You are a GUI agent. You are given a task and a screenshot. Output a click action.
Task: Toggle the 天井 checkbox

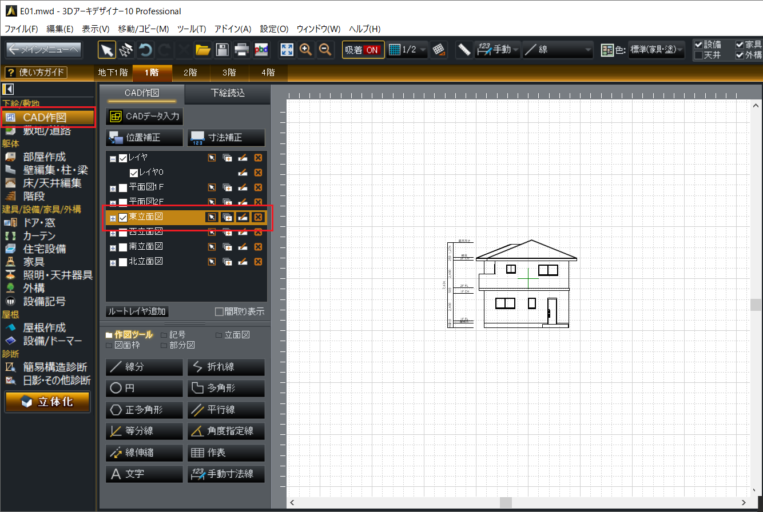tap(698, 55)
